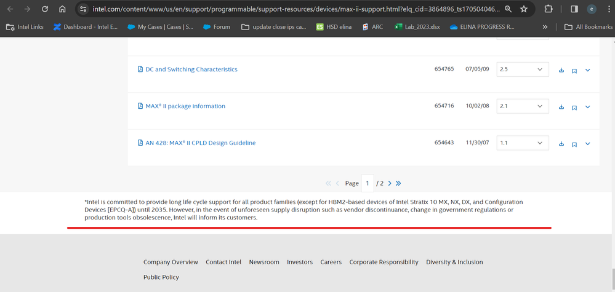This screenshot has height=292, width=615.
Task: Bookmark the DC and Switching Characteristics row
Action: (574, 70)
